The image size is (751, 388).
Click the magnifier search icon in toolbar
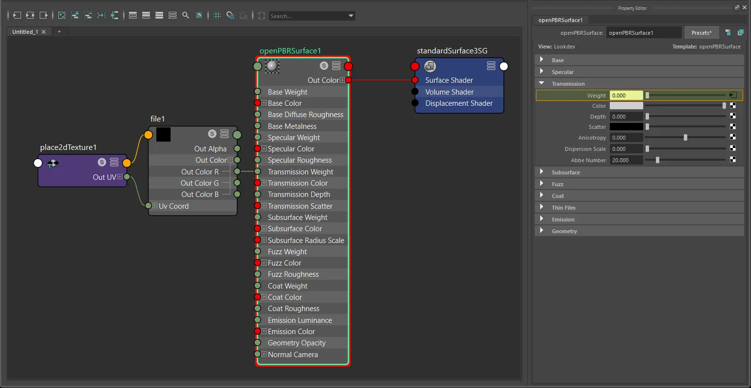186,16
